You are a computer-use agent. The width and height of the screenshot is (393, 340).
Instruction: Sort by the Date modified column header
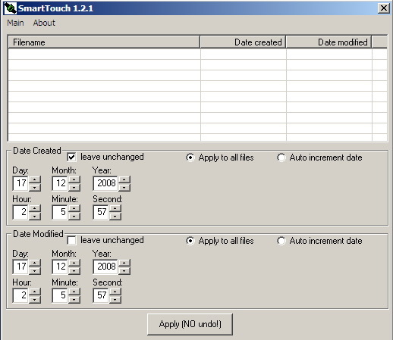[329, 42]
